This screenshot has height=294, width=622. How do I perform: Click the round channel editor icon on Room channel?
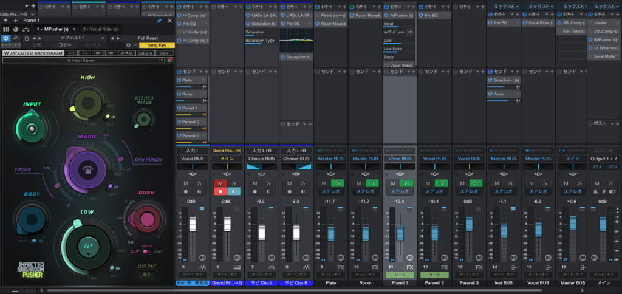click(x=375, y=258)
